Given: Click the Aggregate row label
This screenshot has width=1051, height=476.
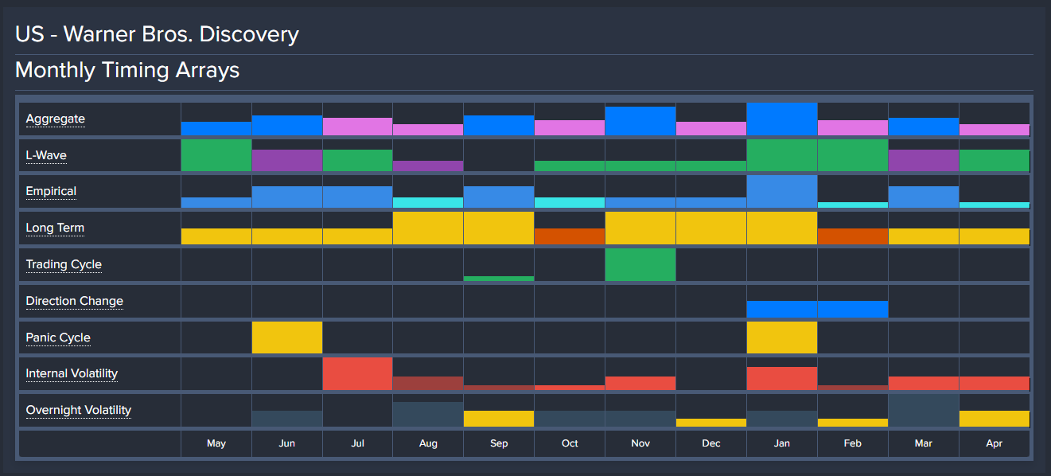Looking at the screenshot, I should pyautogui.click(x=55, y=119).
